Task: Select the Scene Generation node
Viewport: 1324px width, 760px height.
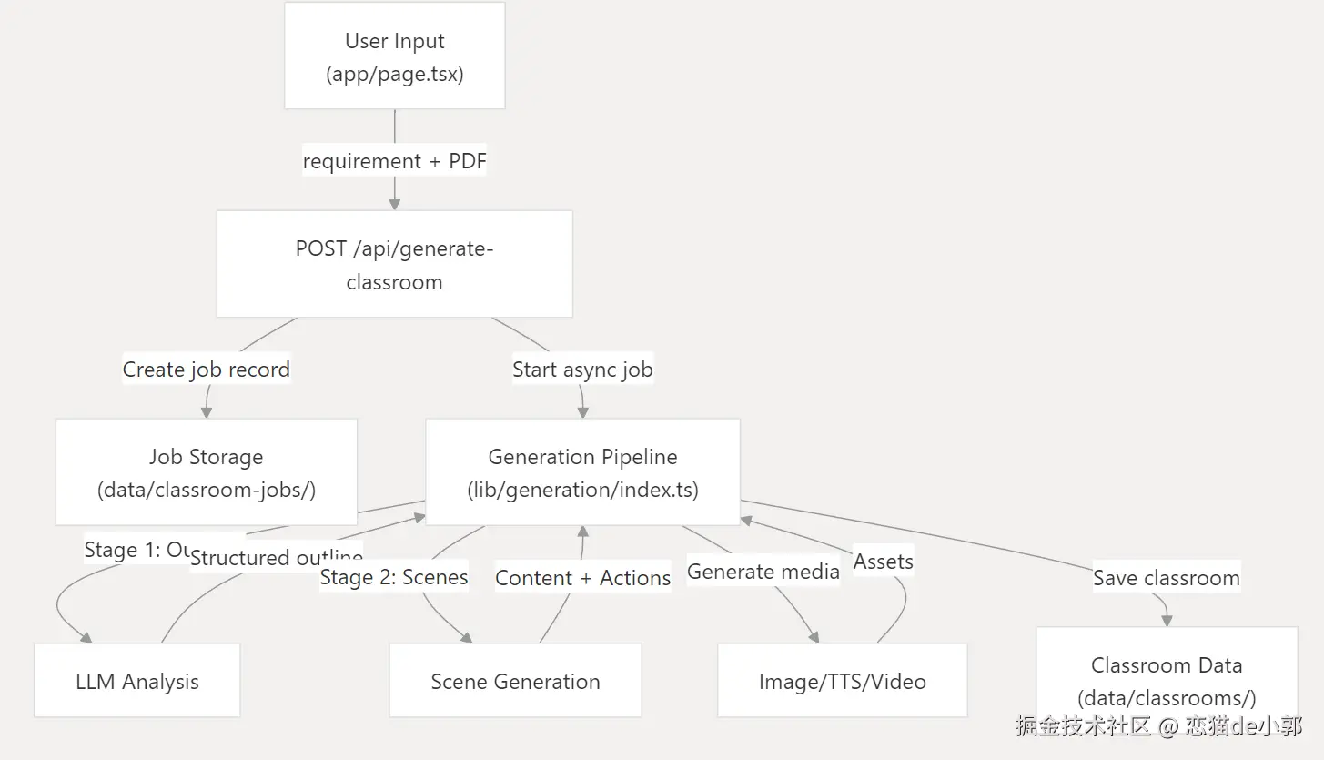Action: 515,681
